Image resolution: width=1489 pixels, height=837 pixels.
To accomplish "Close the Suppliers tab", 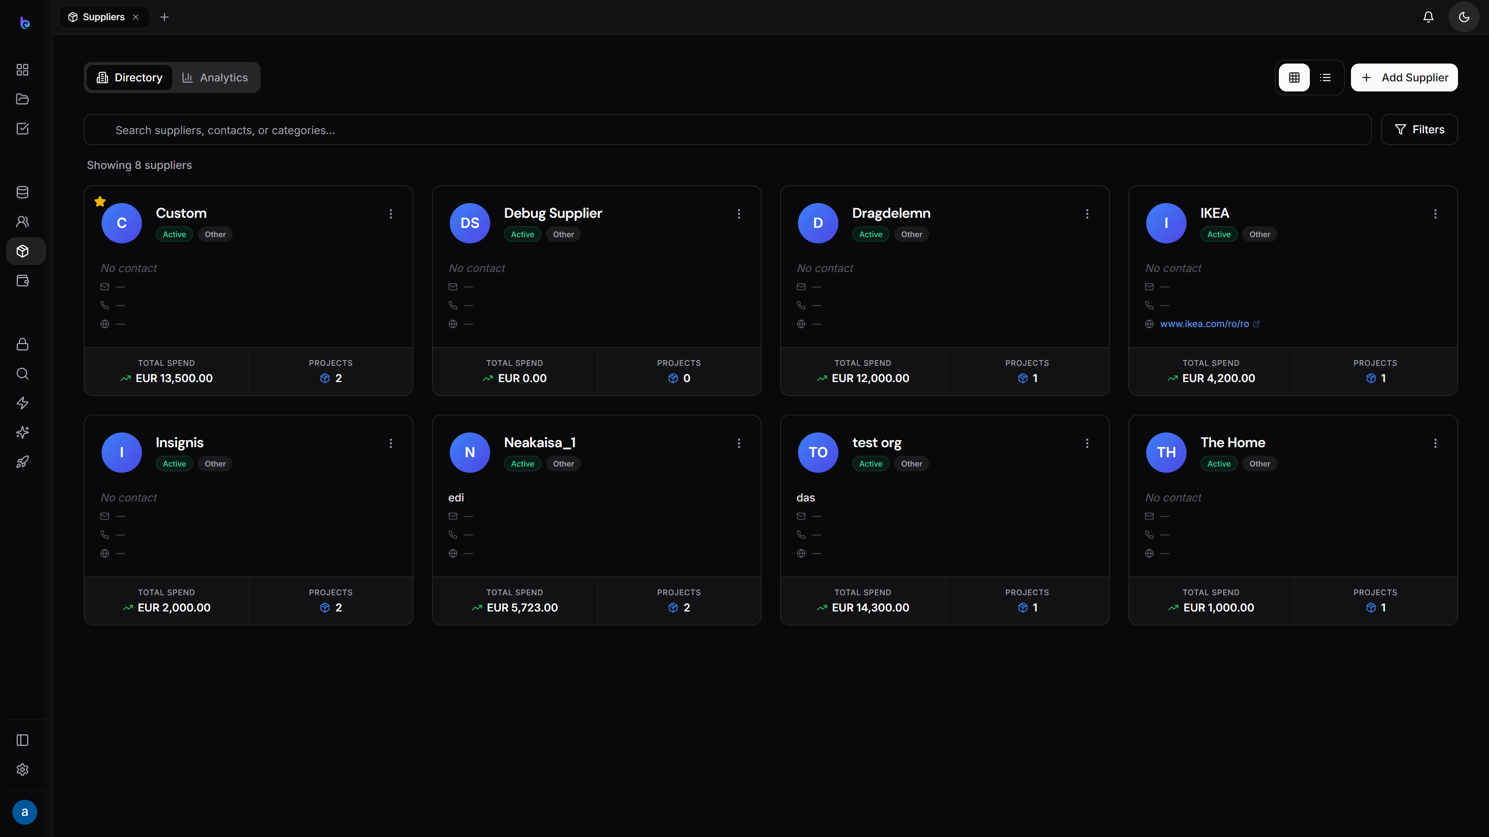I will [x=136, y=17].
